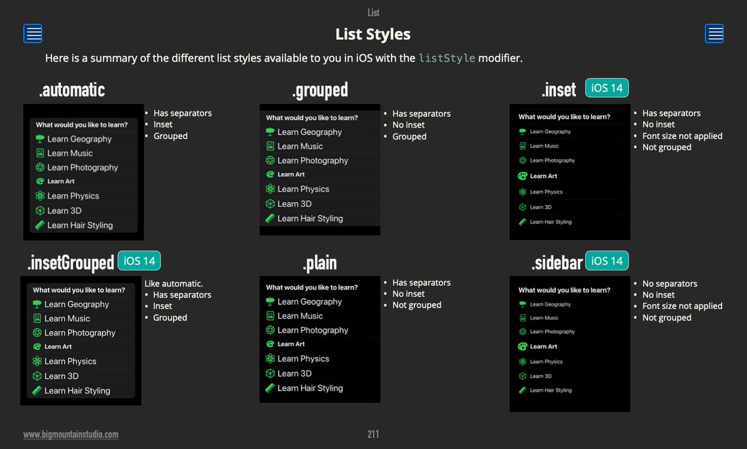Click the music icon in the .automatic list
Screen dimensions: 747x449
point(40,153)
